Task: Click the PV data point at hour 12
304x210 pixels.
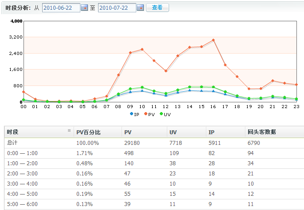Action: pos(166,71)
